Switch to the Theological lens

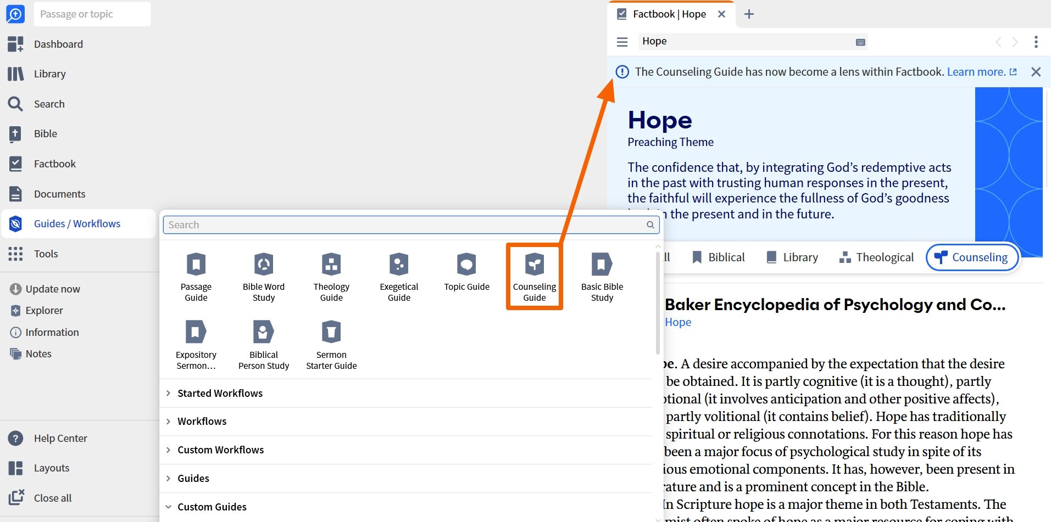(x=876, y=257)
